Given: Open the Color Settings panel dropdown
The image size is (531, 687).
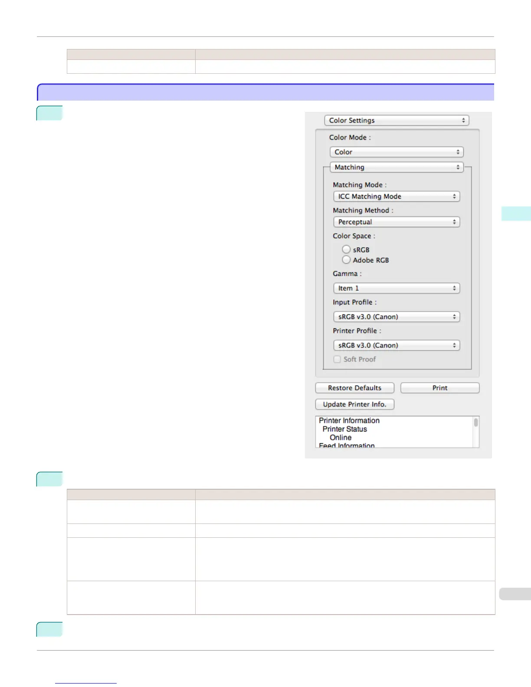Looking at the screenshot, I should pos(397,121).
